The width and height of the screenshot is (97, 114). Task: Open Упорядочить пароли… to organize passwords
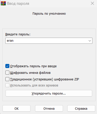49,93
